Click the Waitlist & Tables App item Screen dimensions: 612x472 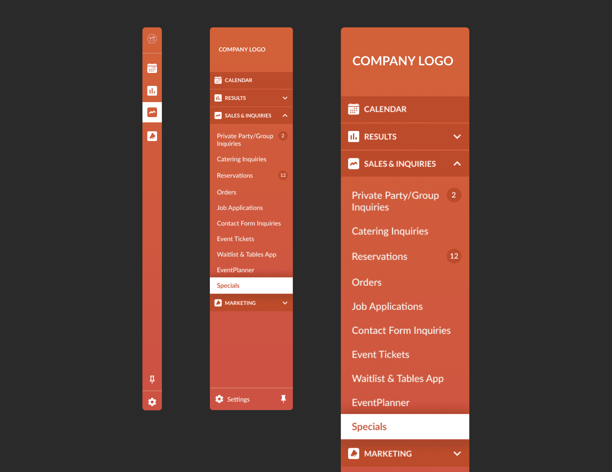click(246, 254)
